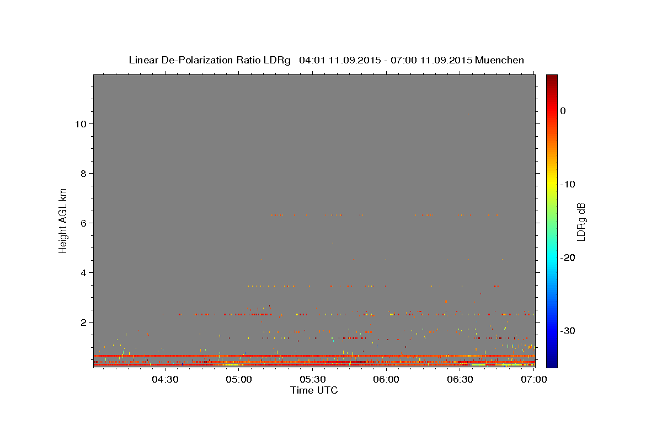Click the colorbar tick value '-30'

click(568, 331)
